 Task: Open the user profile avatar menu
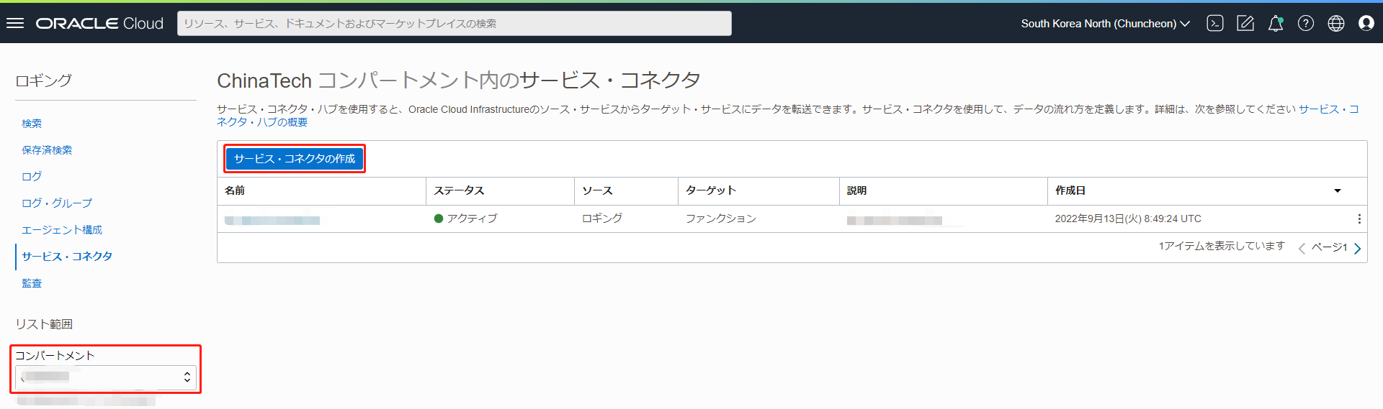[1366, 23]
